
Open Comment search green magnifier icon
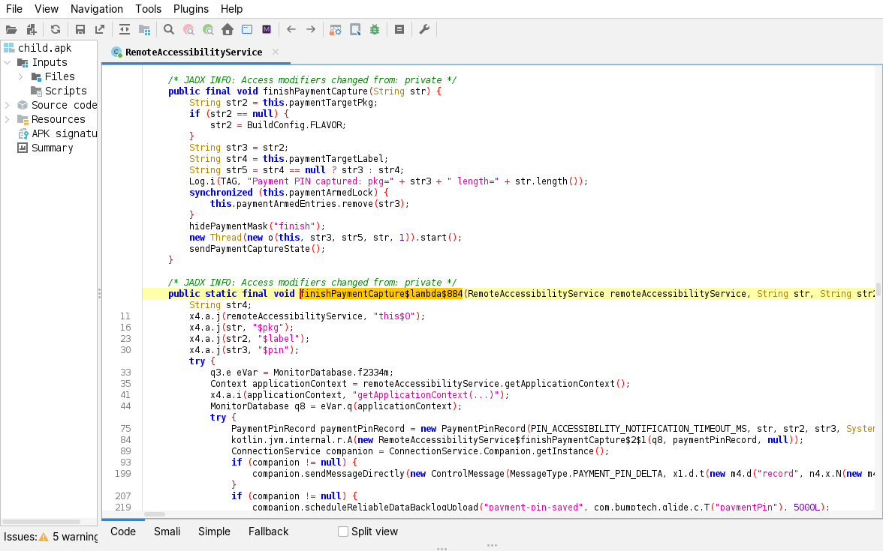209,30
